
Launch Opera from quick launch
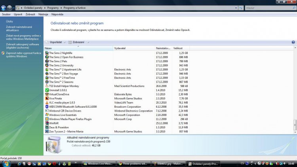pos(54,164)
